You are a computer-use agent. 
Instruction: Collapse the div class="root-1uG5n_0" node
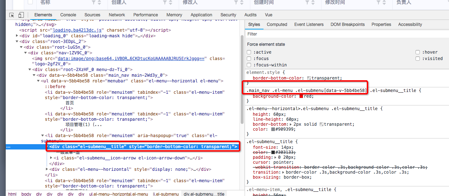point(22,47)
